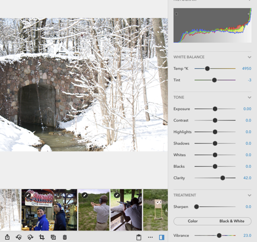The image size is (257, 242).
Task: Click the Tint value -3
Action: (x=249, y=80)
